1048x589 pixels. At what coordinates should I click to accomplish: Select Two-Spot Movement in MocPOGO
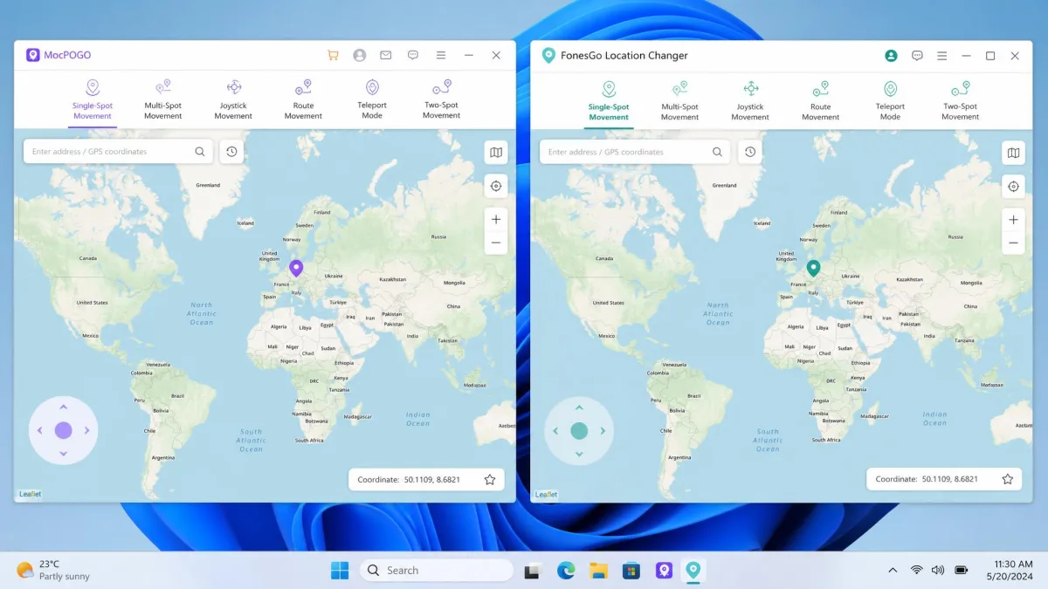pos(442,99)
